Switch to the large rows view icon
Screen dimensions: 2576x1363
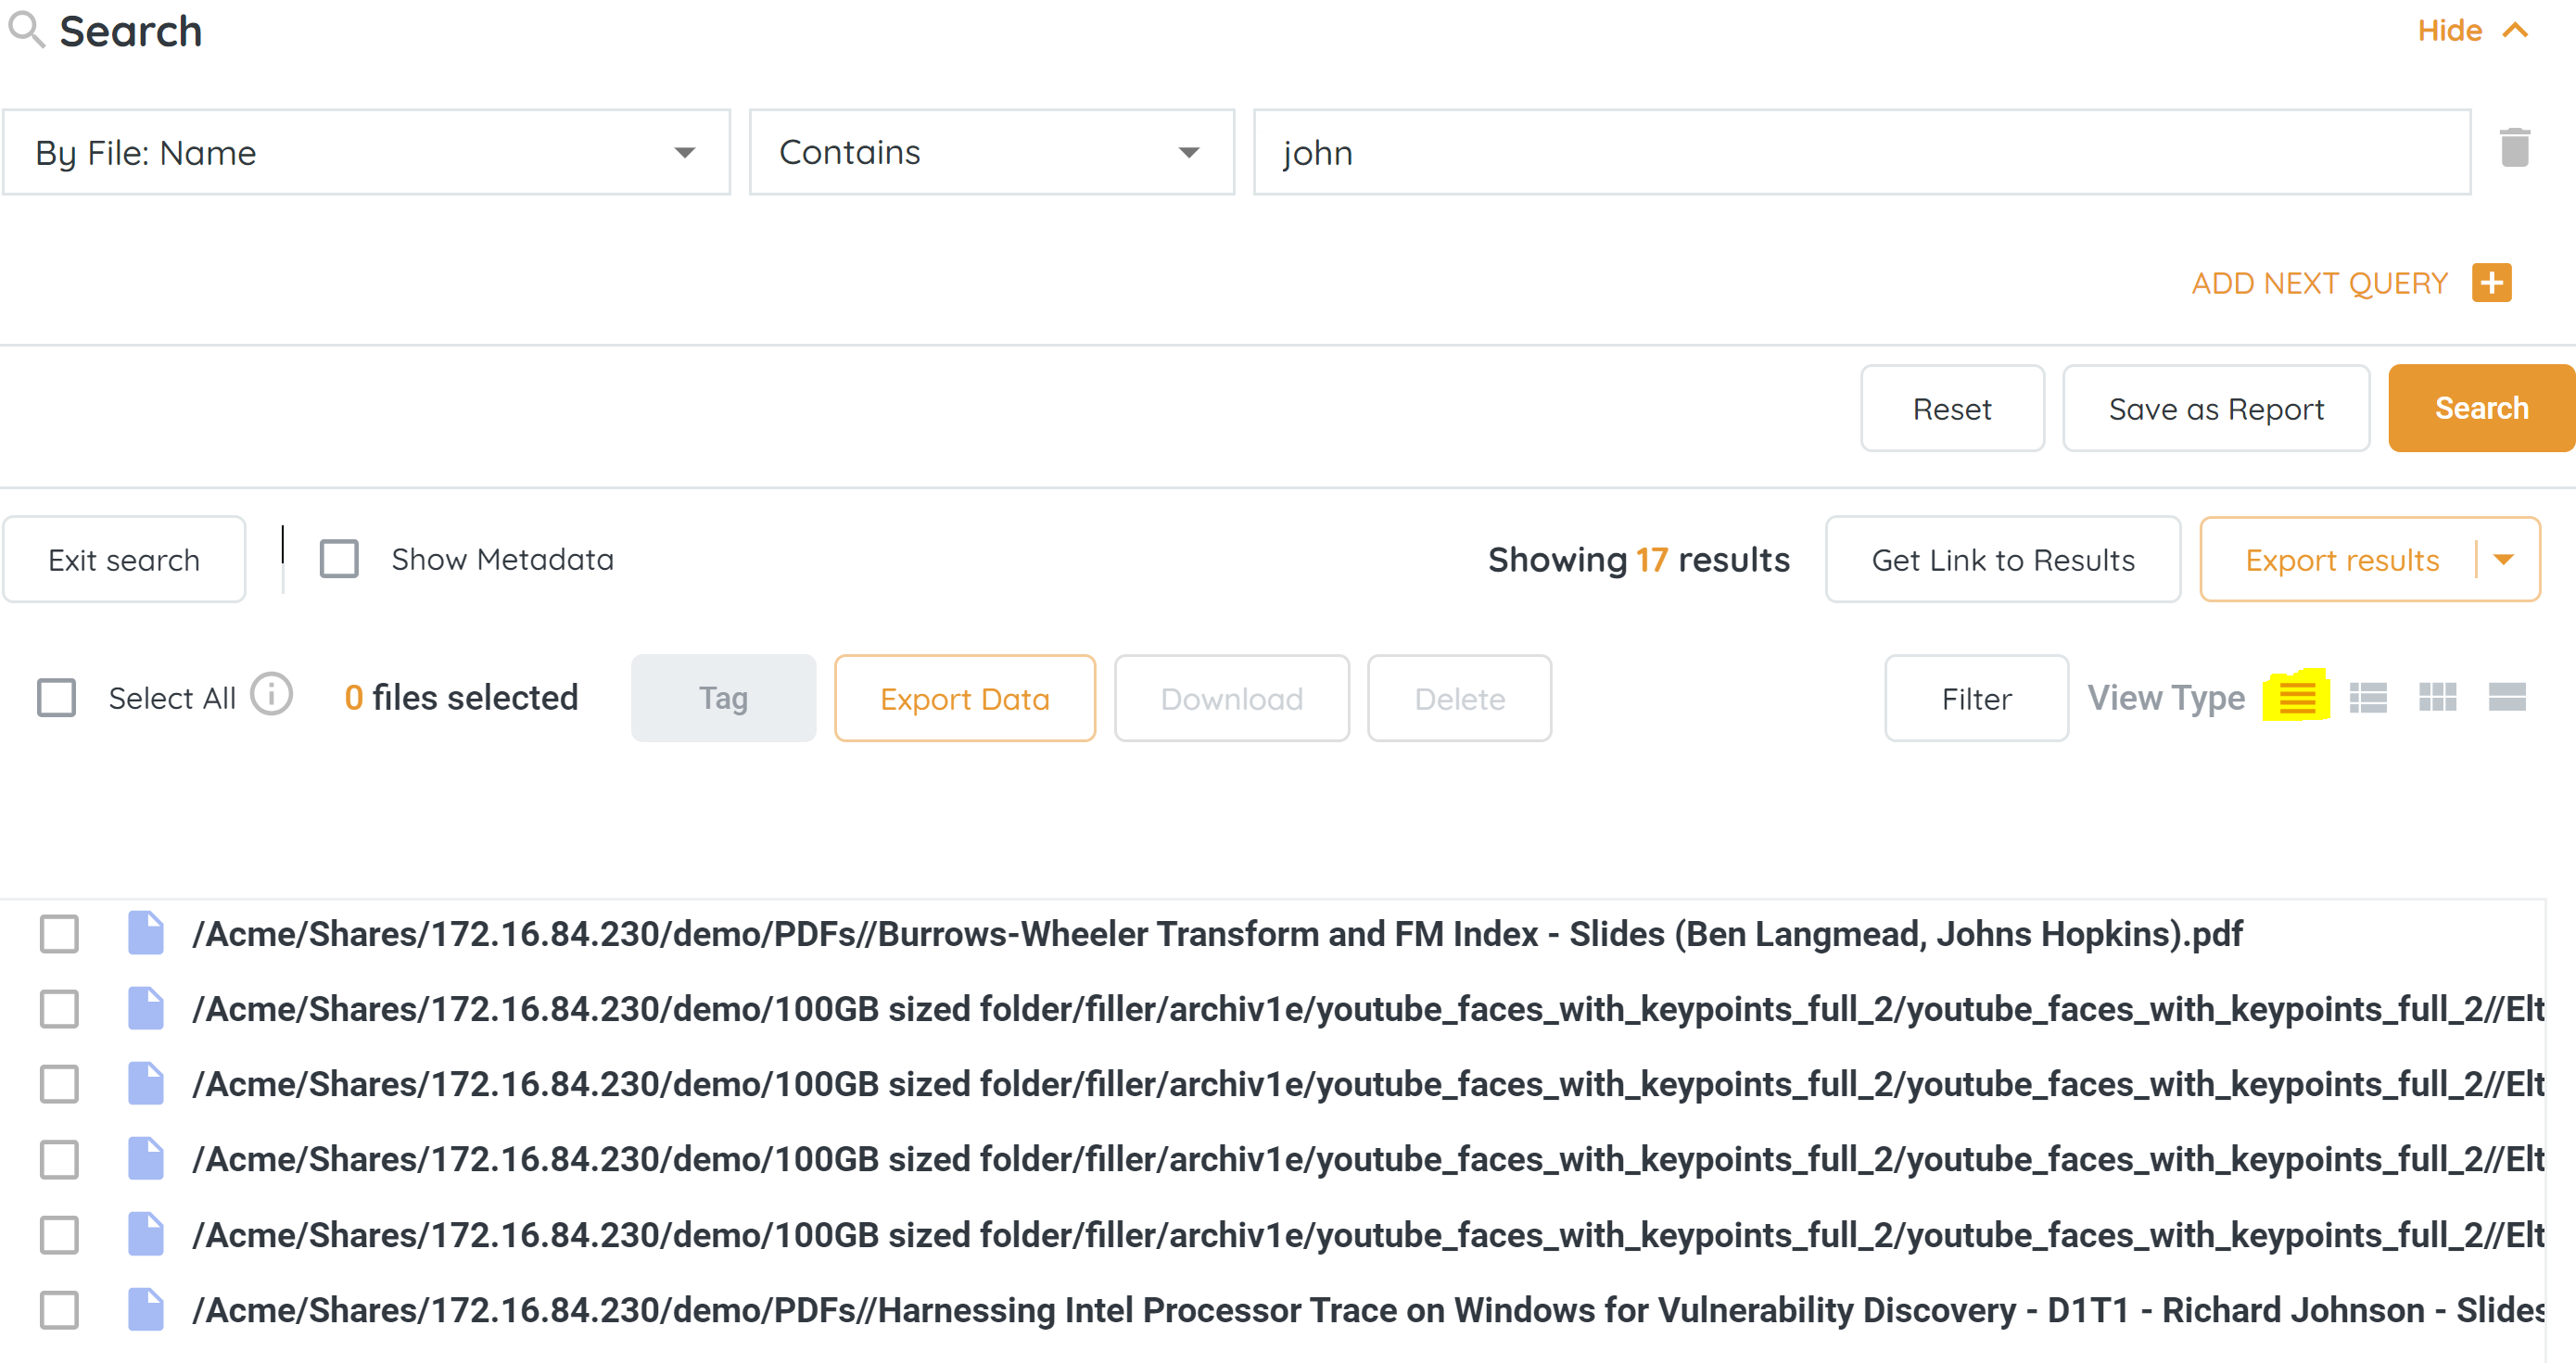click(2506, 697)
